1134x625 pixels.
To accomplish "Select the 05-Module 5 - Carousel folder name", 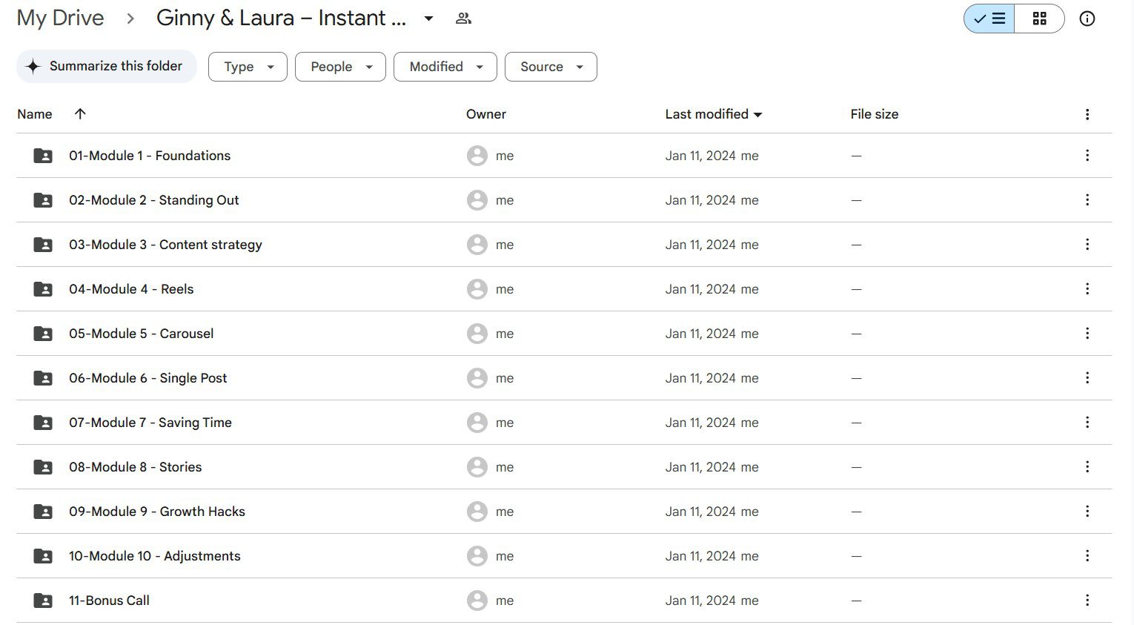I will point(142,334).
